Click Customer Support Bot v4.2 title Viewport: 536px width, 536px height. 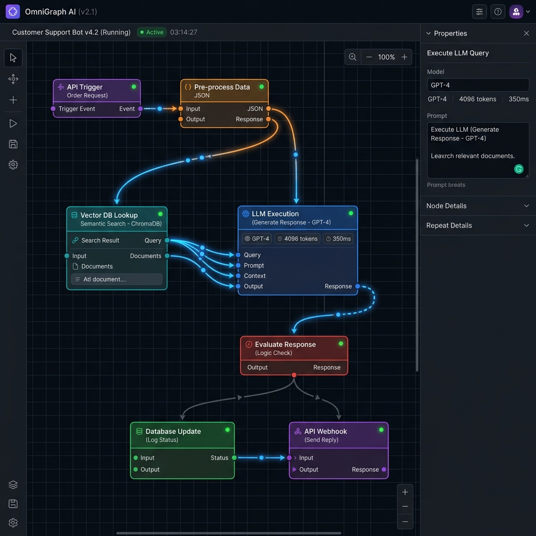[71, 32]
